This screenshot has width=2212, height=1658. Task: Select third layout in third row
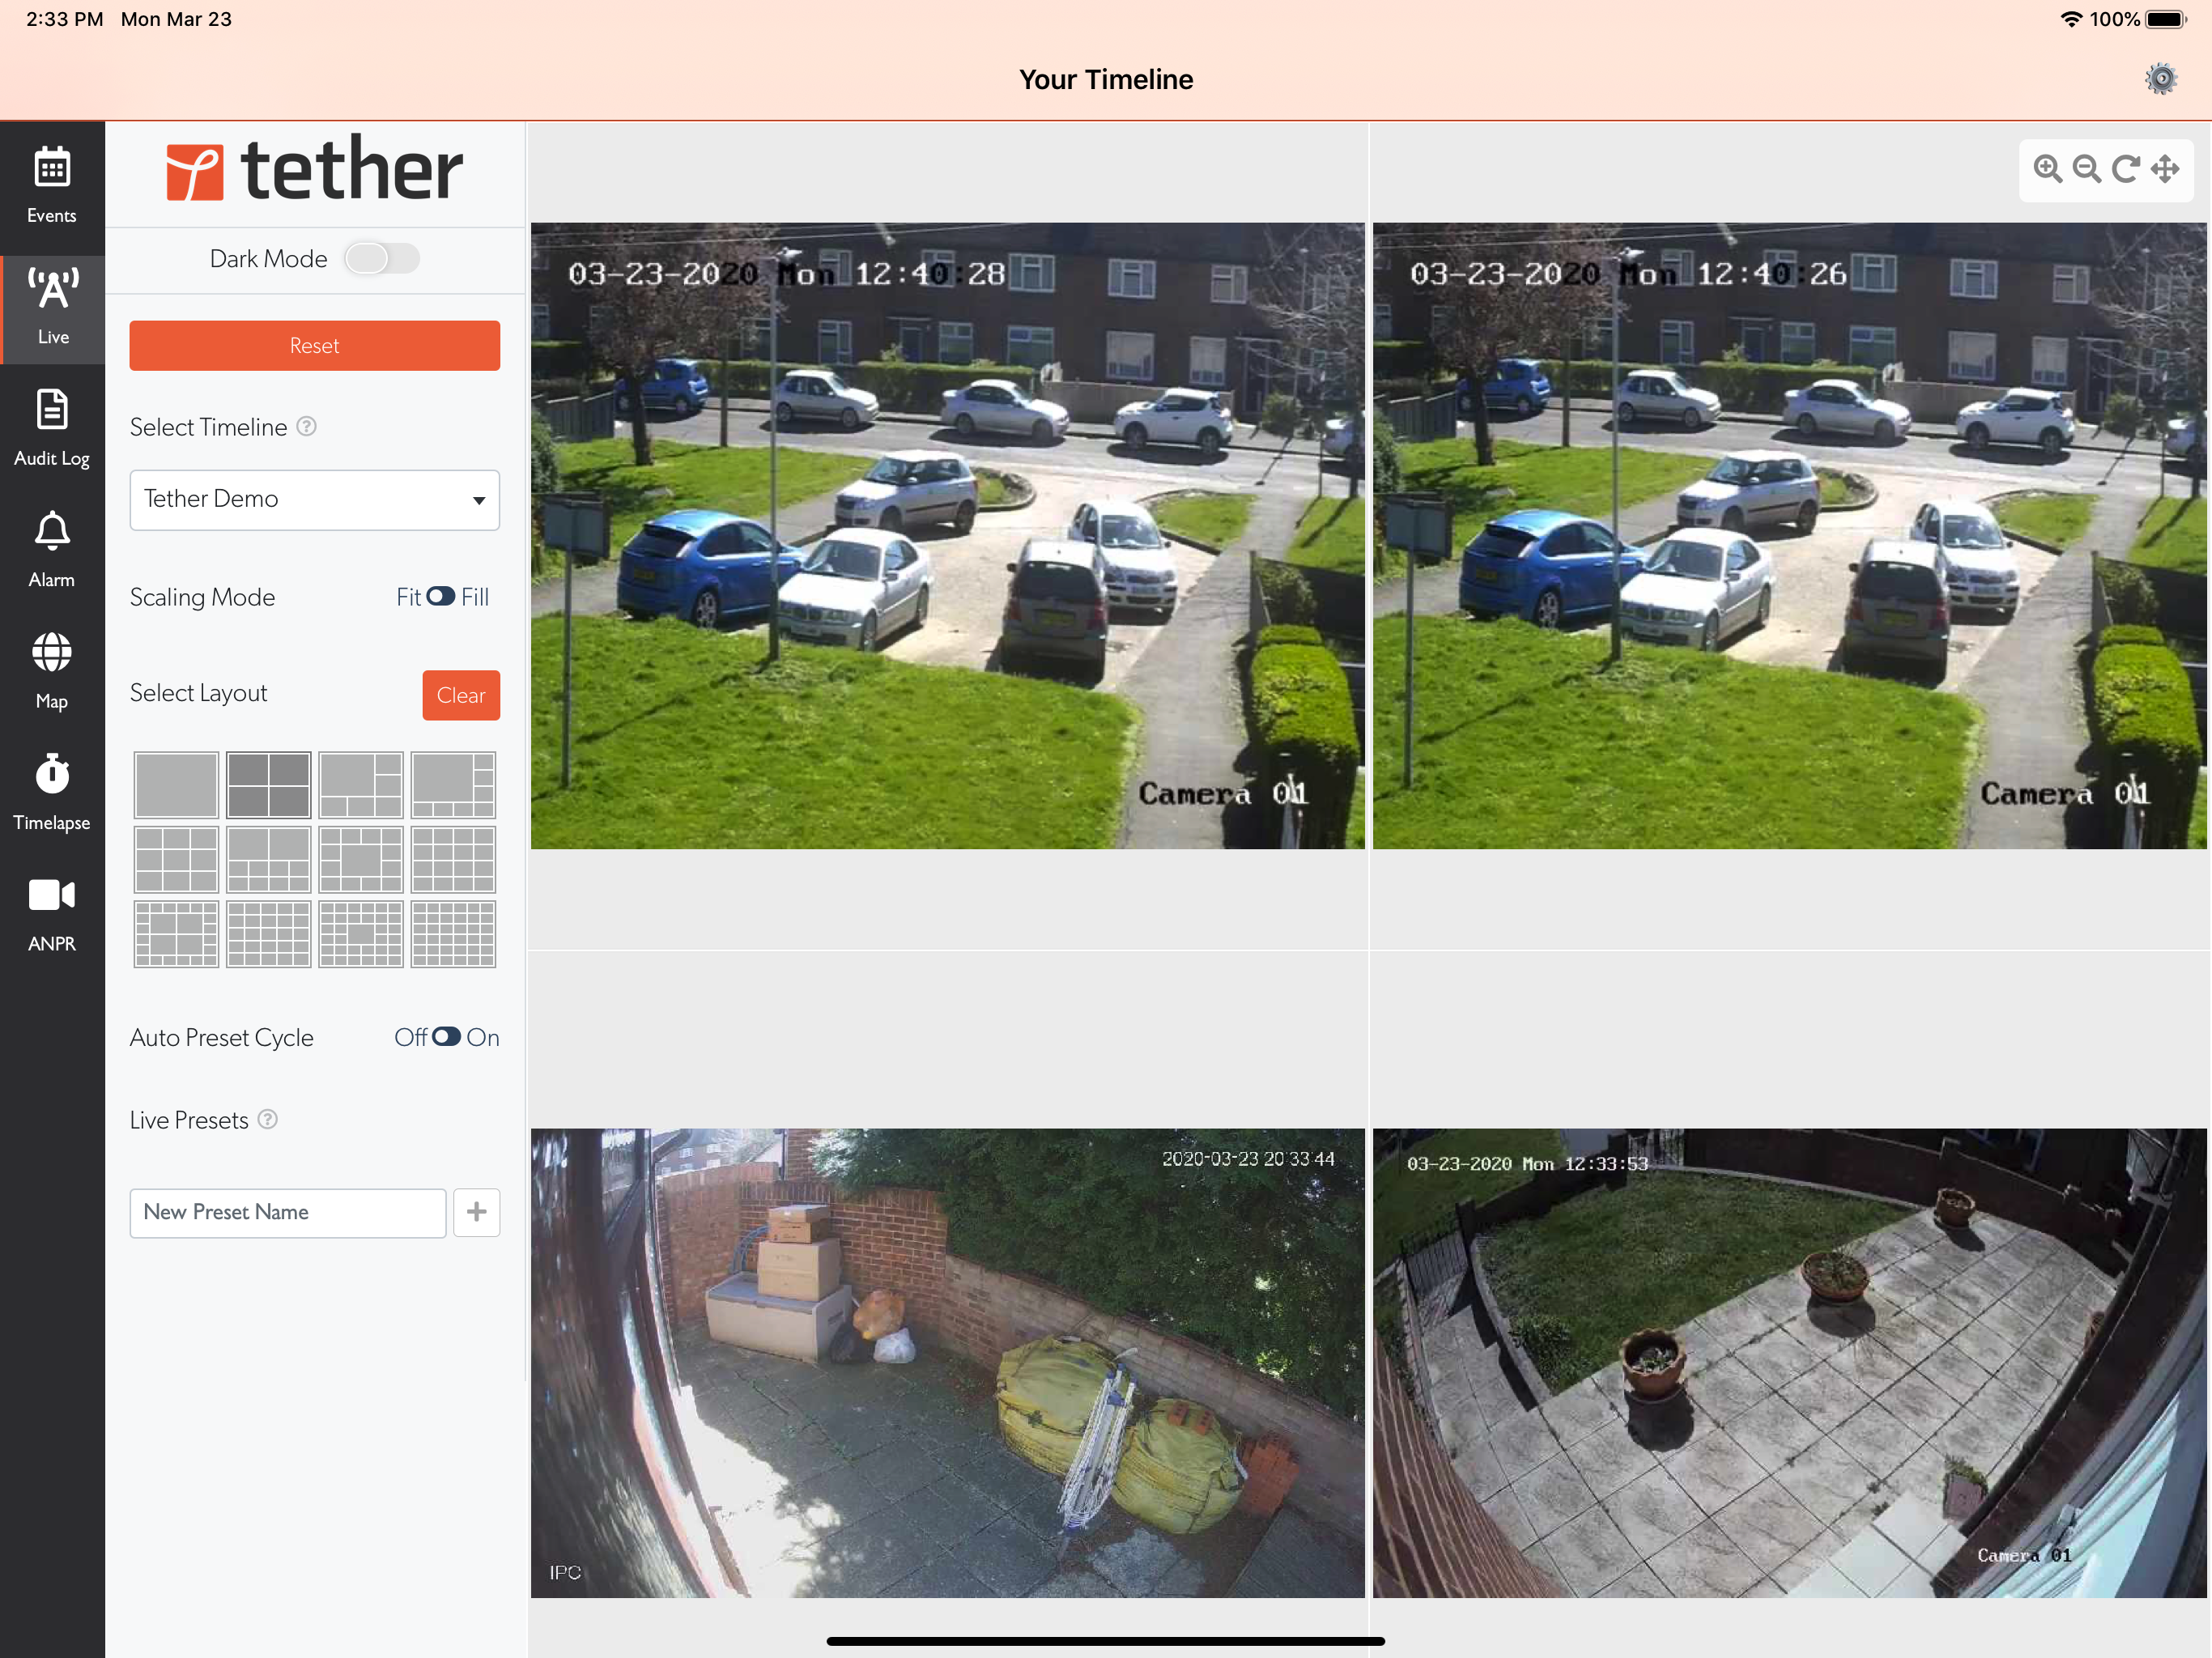coord(361,934)
